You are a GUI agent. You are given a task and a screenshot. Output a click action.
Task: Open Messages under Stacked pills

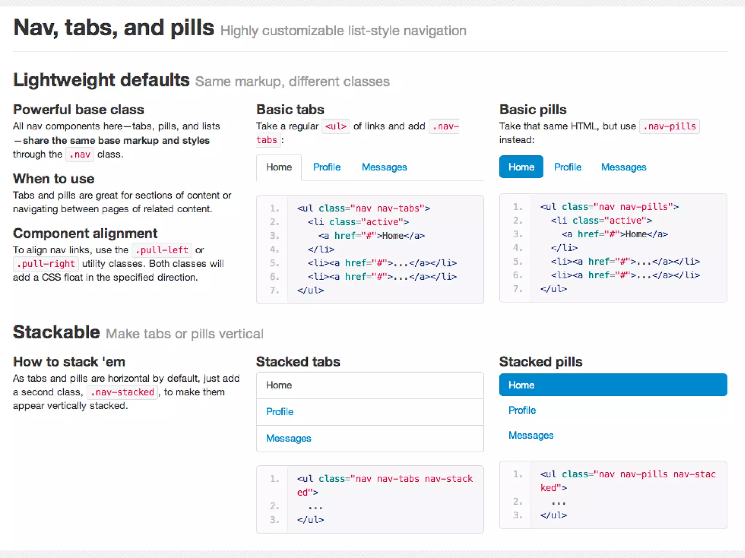click(x=531, y=435)
